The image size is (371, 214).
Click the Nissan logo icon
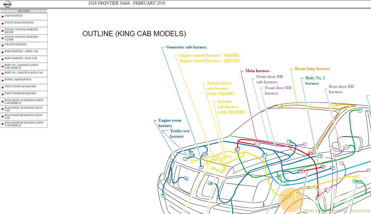click(7, 4)
